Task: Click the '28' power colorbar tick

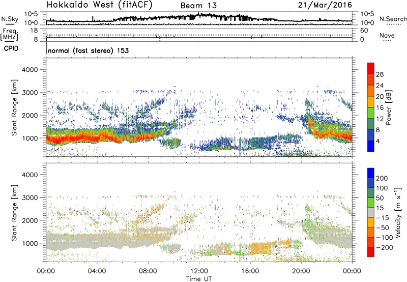Action: pyautogui.click(x=380, y=74)
